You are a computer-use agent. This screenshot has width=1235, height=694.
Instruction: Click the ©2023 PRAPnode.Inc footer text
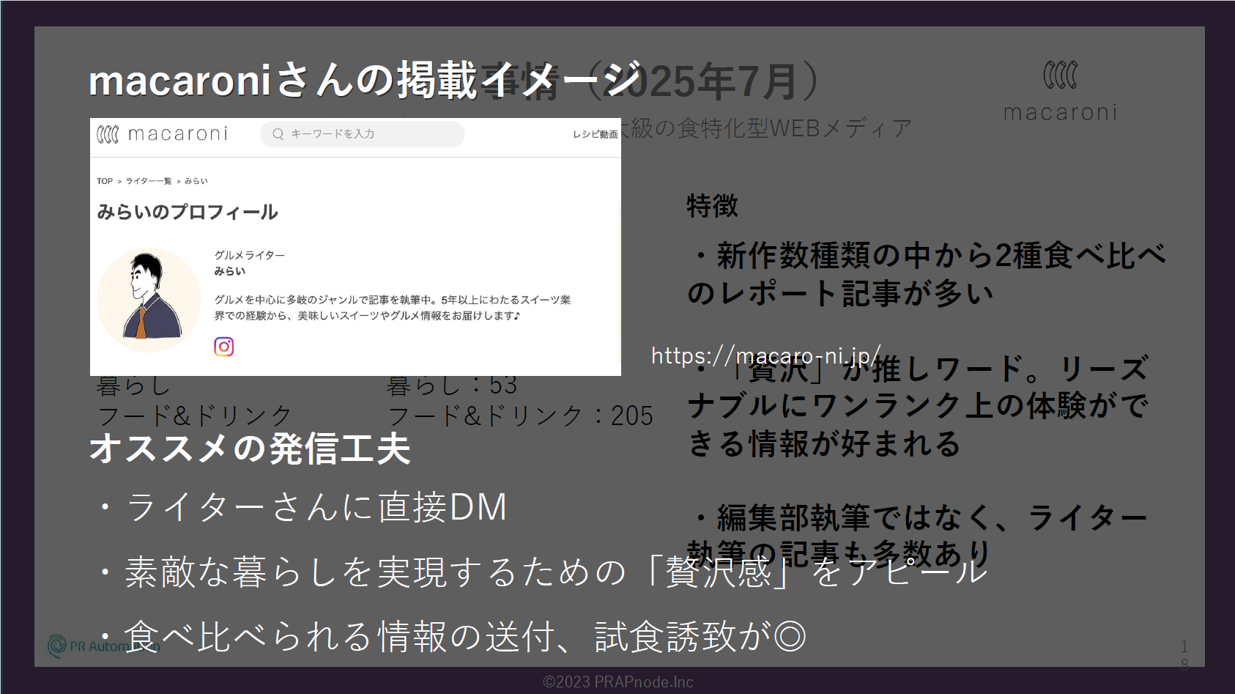pos(617,682)
